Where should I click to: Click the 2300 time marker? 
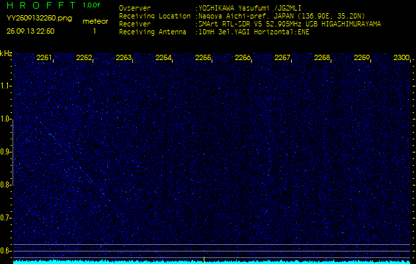[401, 58]
